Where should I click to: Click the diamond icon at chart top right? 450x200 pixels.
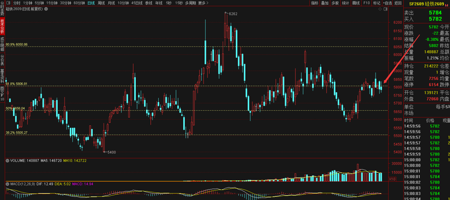click(380, 9)
